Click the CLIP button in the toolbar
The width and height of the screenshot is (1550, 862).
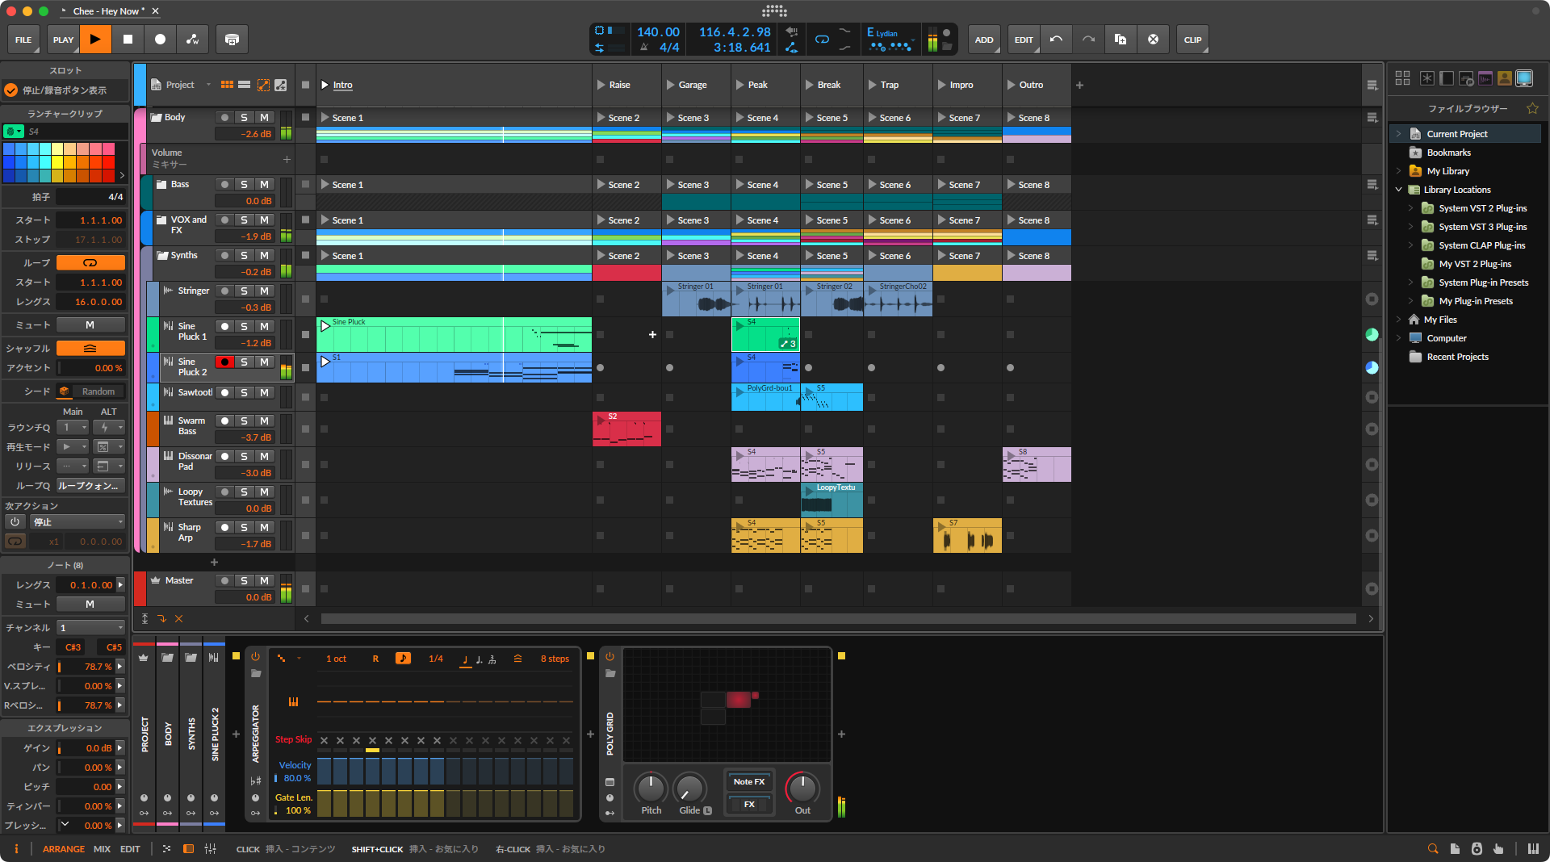(1192, 39)
